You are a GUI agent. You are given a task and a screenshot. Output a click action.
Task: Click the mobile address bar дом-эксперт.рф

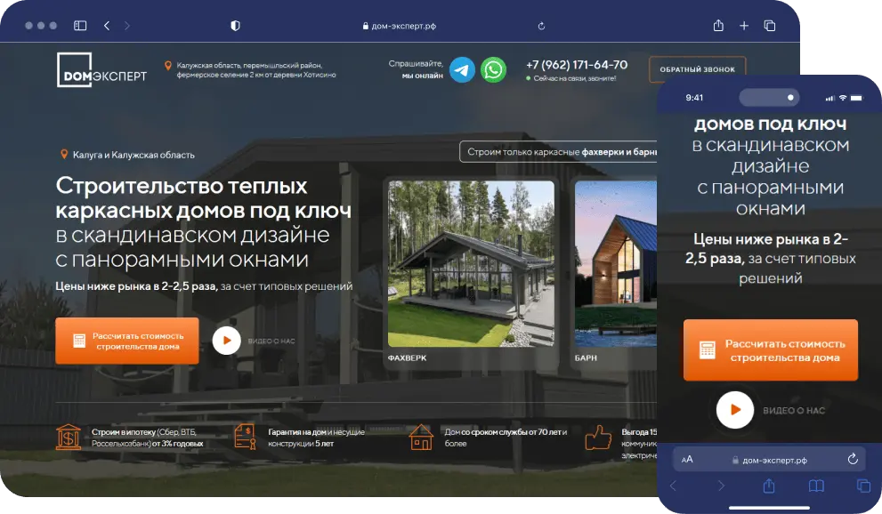[770, 460]
